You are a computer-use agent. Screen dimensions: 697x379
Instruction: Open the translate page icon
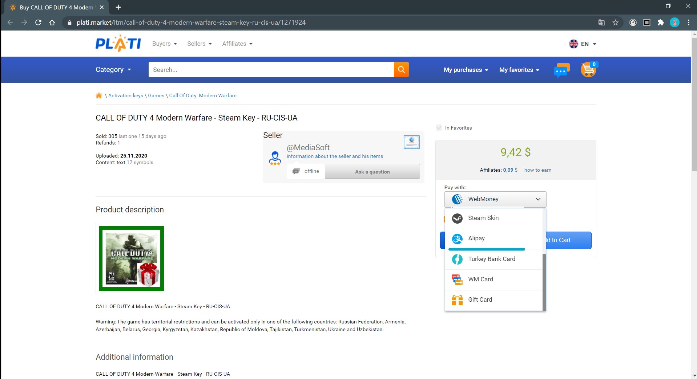[x=601, y=23]
